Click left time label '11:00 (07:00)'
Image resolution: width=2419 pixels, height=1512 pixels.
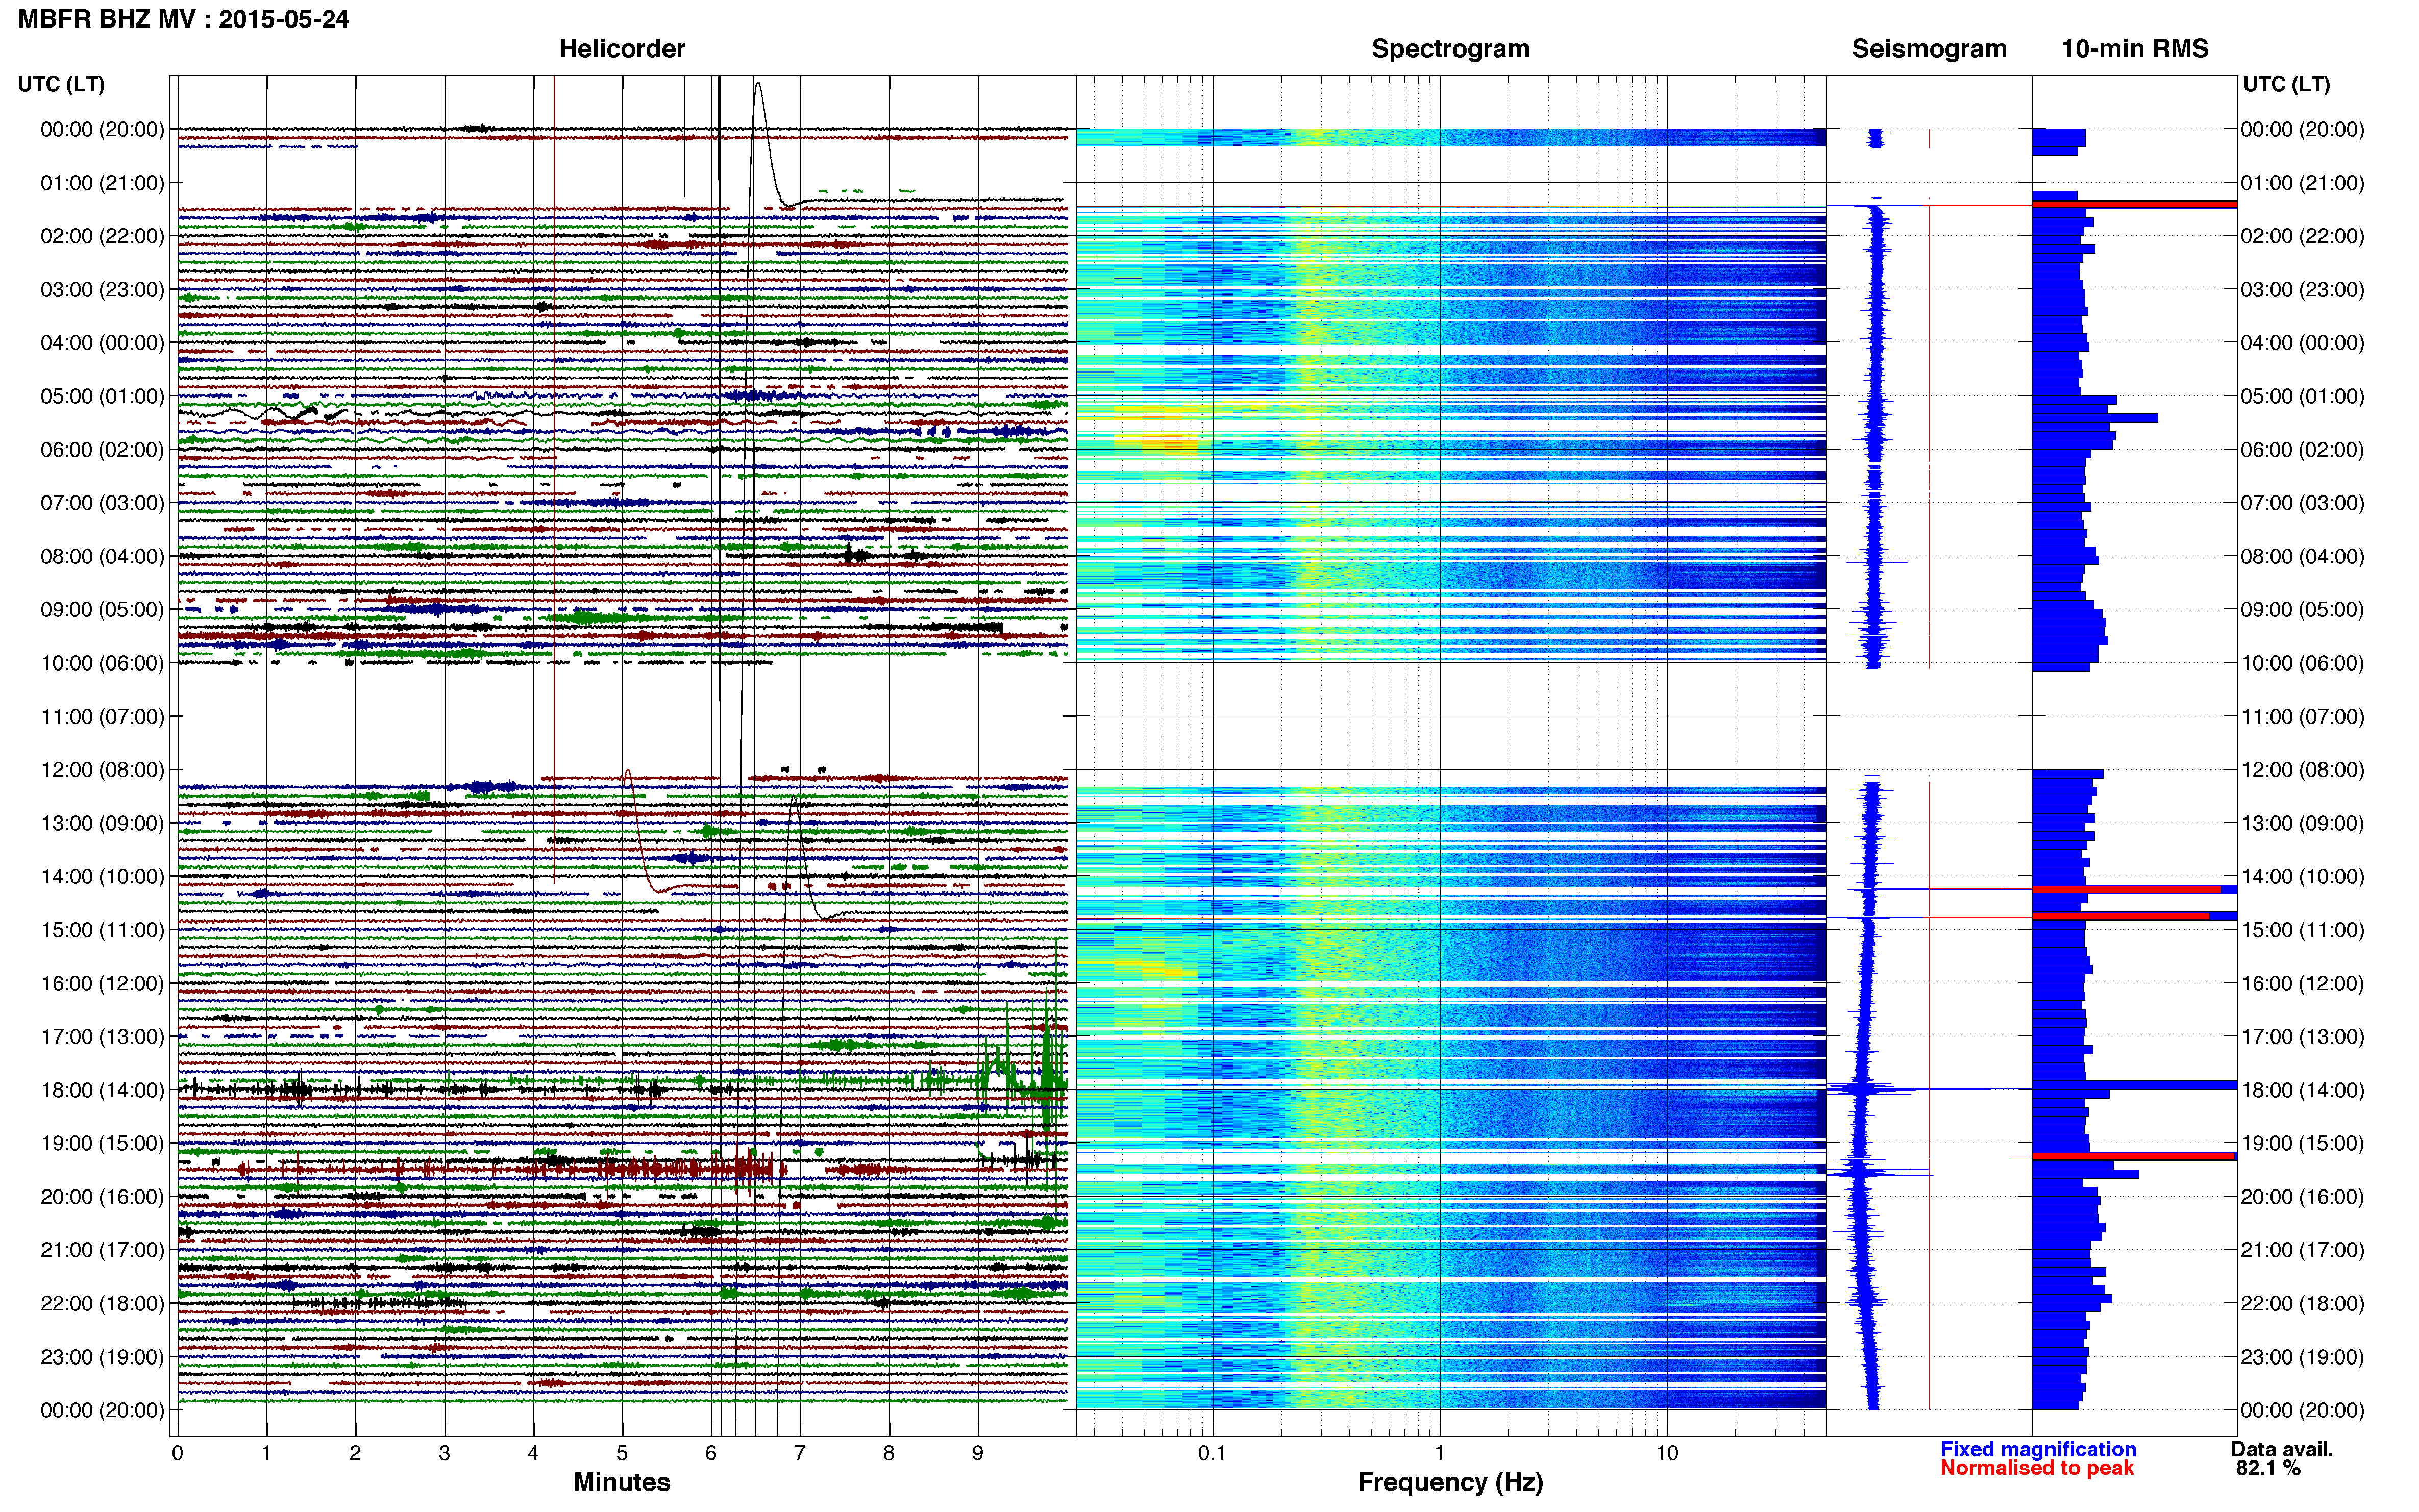point(102,716)
